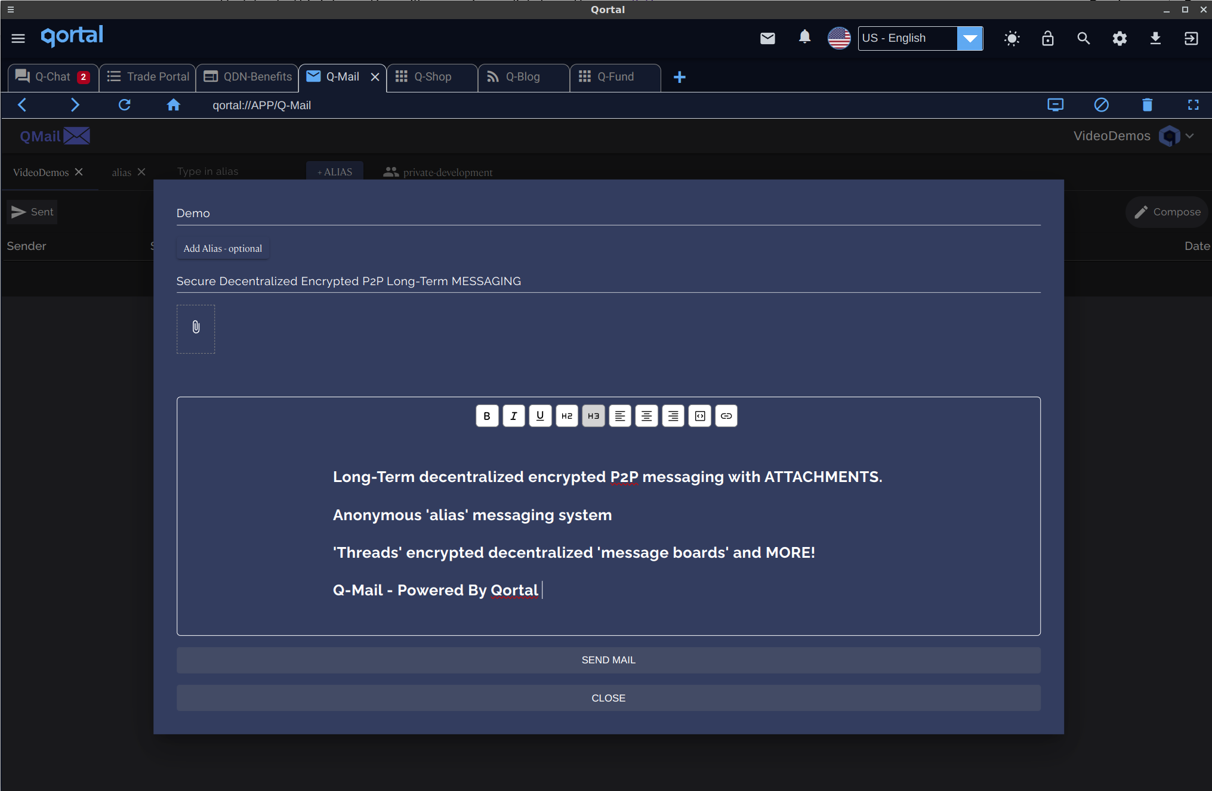This screenshot has width=1212, height=791.
Task: Open the search magnifier icon
Action: [1083, 38]
